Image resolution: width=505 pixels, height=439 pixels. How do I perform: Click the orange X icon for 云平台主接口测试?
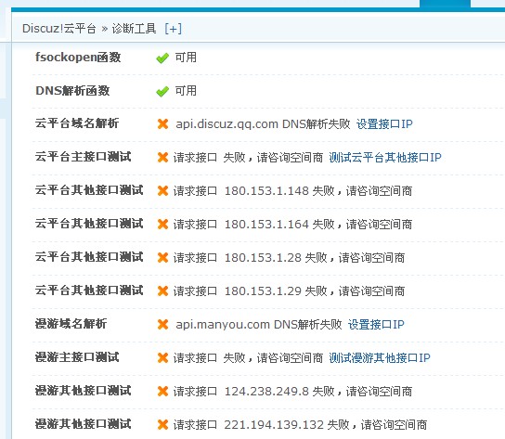pos(163,158)
